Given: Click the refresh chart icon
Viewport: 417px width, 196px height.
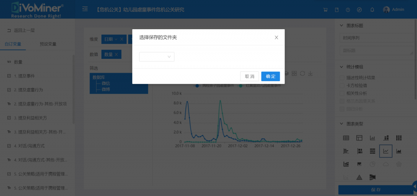Looking at the screenshot, I should click(302, 73).
